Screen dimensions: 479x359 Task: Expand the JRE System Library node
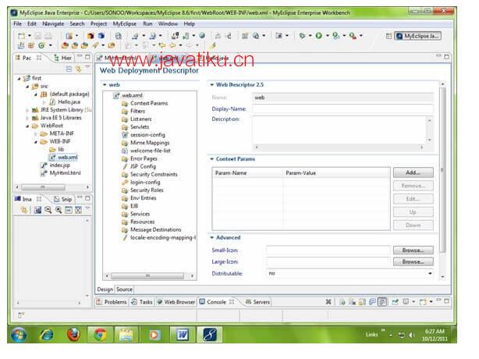[27, 110]
